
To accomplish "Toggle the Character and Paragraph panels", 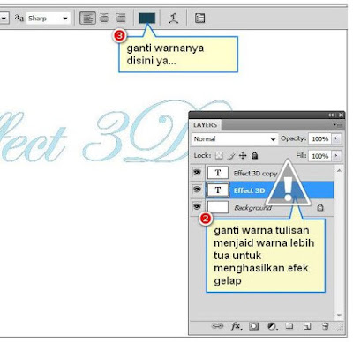I will [199, 19].
